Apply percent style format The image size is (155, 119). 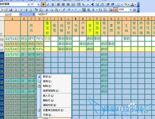tap(83, 4)
